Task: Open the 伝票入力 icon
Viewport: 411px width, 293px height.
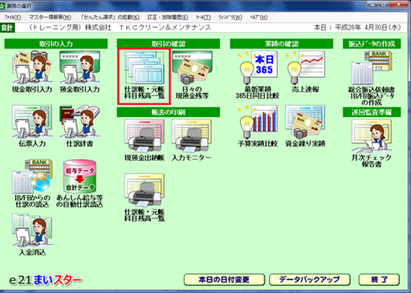Action: click(x=32, y=126)
